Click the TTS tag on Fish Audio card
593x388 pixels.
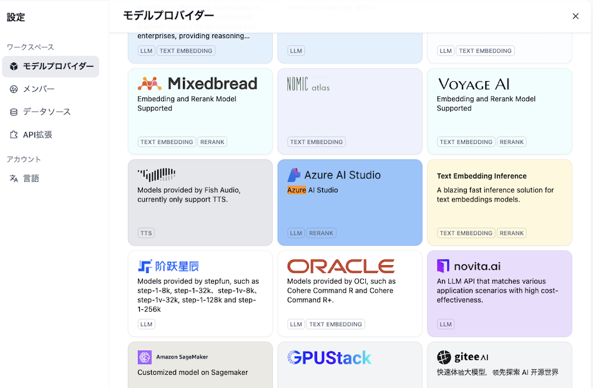coord(145,233)
